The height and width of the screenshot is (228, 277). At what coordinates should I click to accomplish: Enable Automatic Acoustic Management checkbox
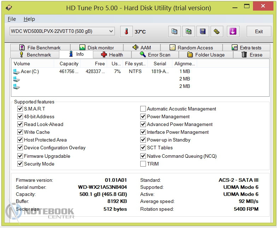point(143,109)
